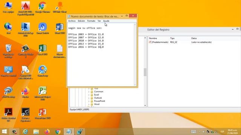Click the recorder app next to Start button

[14, 132]
